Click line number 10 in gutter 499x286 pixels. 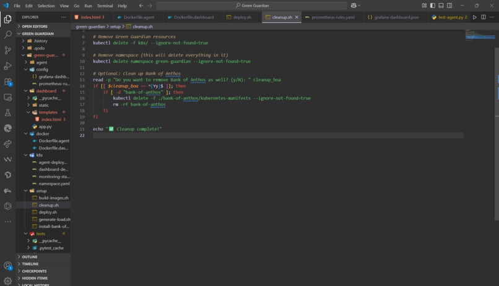click(x=82, y=61)
